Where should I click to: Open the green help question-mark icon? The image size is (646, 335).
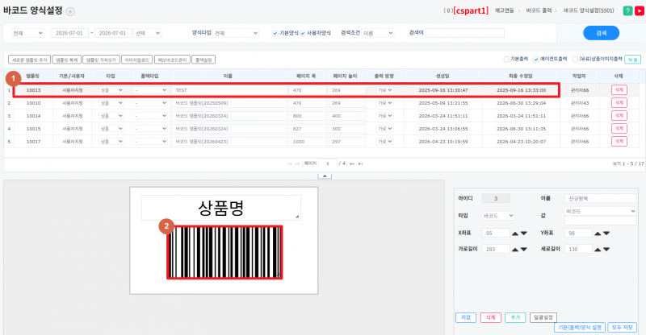click(627, 11)
